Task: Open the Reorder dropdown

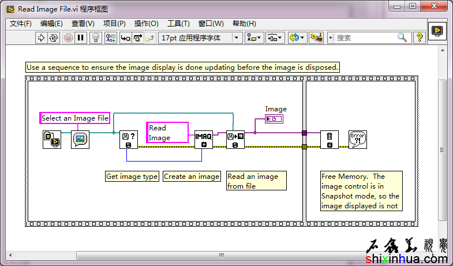Action: tap(297, 38)
